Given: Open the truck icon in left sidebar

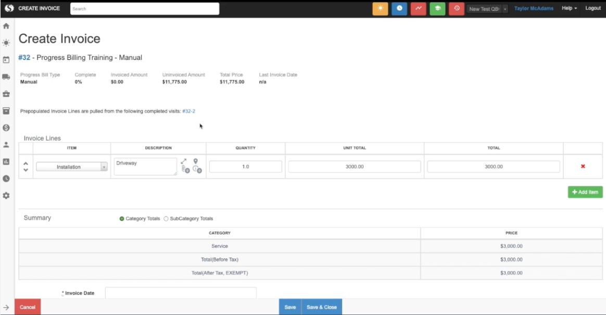Looking at the screenshot, I should pos(6,77).
